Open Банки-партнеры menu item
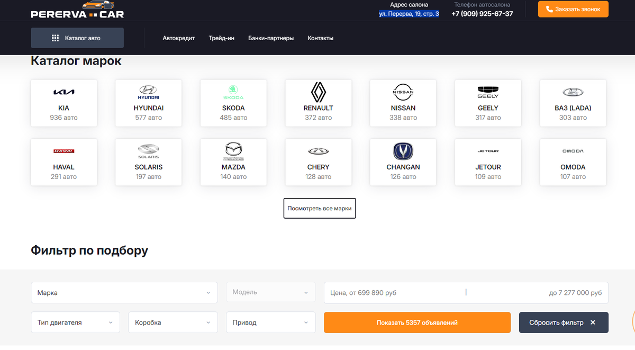The width and height of the screenshot is (635, 350). coord(271,38)
